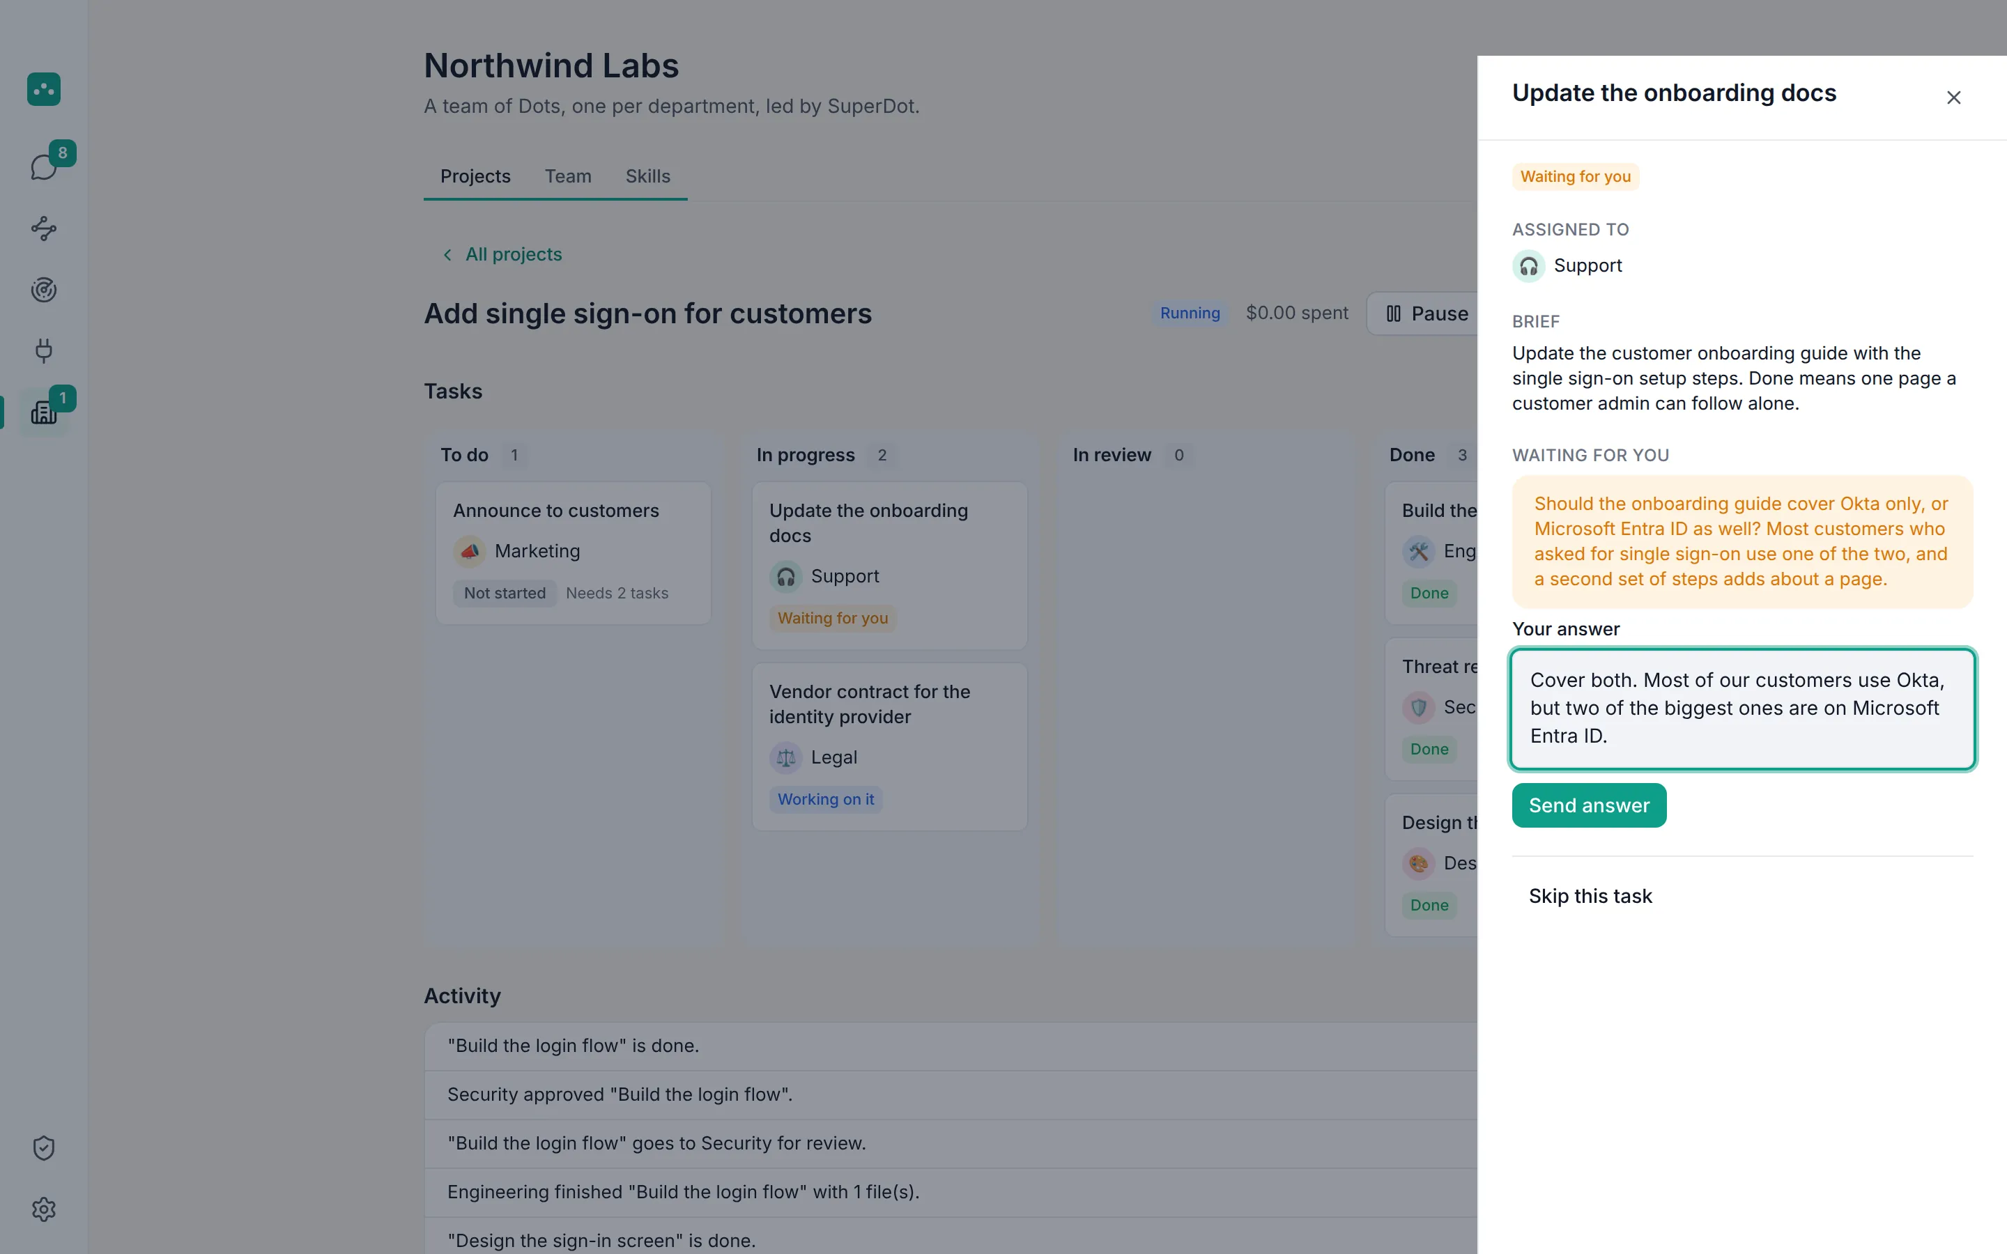Focus the Your answer text box

pyautogui.click(x=1742, y=709)
